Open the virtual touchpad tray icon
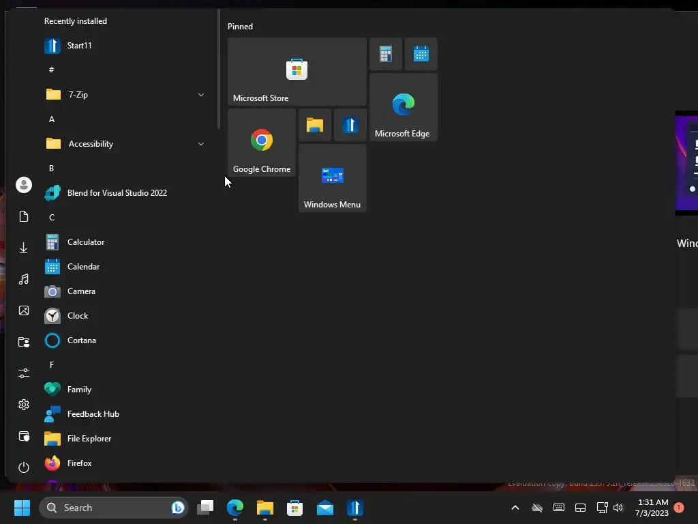698x524 pixels. (581, 508)
